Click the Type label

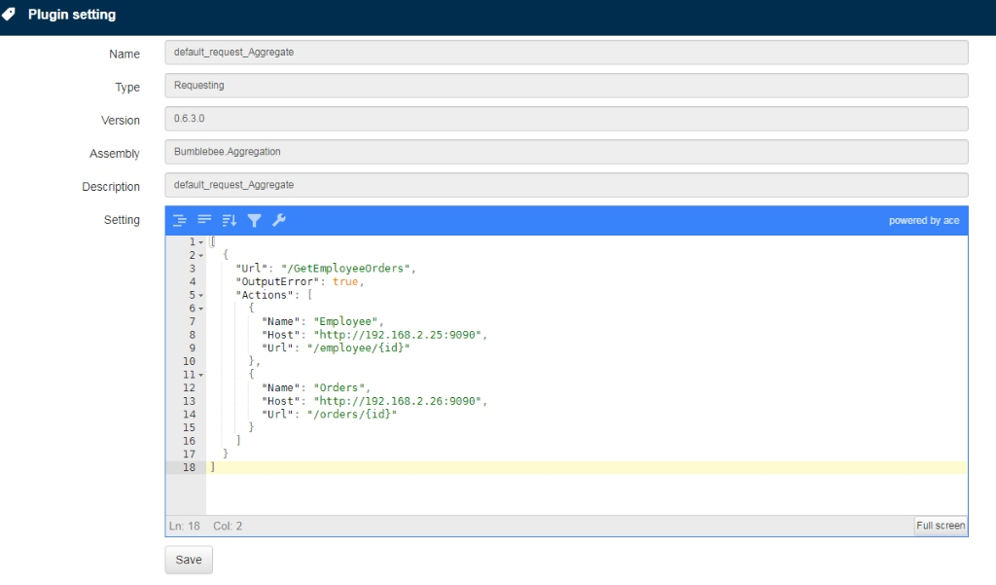pyautogui.click(x=127, y=88)
